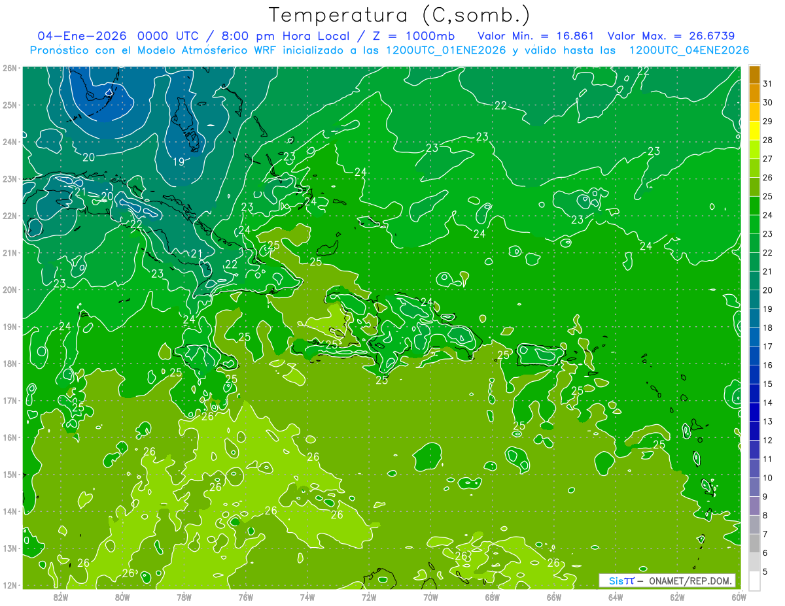Click the 76W longitude axis label
This screenshot has height=606, width=785.
(x=245, y=596)
